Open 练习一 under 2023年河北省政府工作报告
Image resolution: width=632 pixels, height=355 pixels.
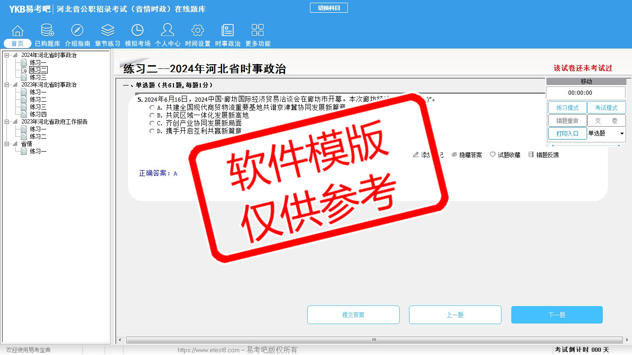pos(38,129)
